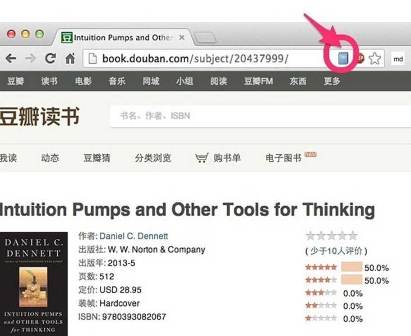Screen dimensions: 411x336
Task: Focus the 书名、作者、ISBN search field
Action: (261, 116)
